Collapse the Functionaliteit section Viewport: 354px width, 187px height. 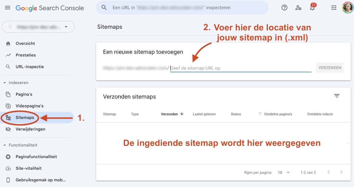4,145
